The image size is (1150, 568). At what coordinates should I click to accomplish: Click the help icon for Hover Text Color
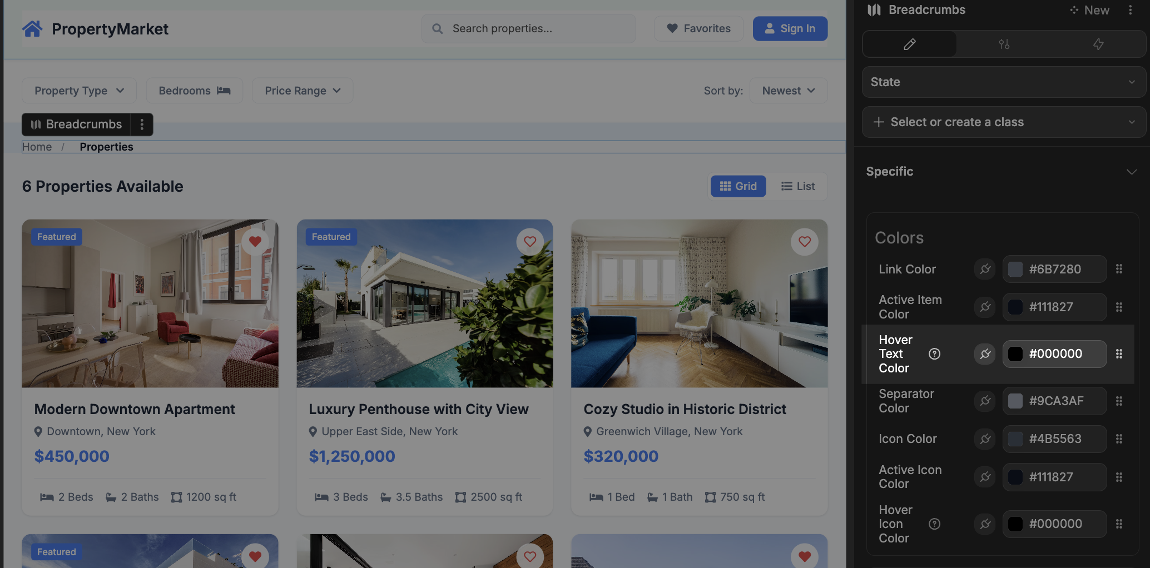(x=934, y=354)
